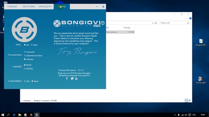
Task: Open Explorer help blue question icon
Action: [x=190, y=18]
